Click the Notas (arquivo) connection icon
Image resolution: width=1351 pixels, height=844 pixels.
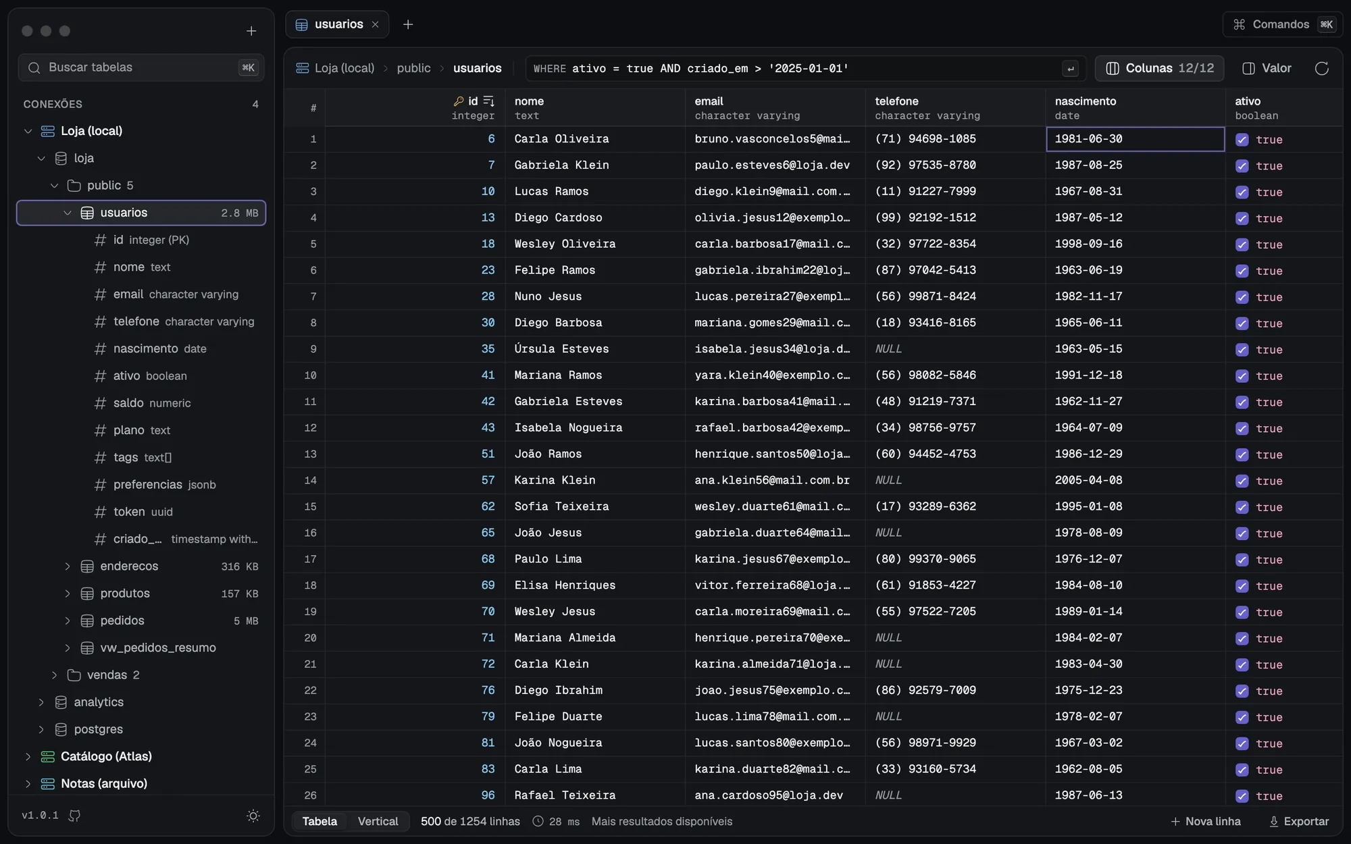pyautogui.click(x=47, y=784)
